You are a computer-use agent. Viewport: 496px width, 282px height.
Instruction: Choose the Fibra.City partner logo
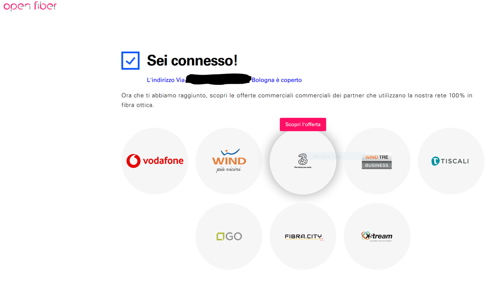click(304, 237)
